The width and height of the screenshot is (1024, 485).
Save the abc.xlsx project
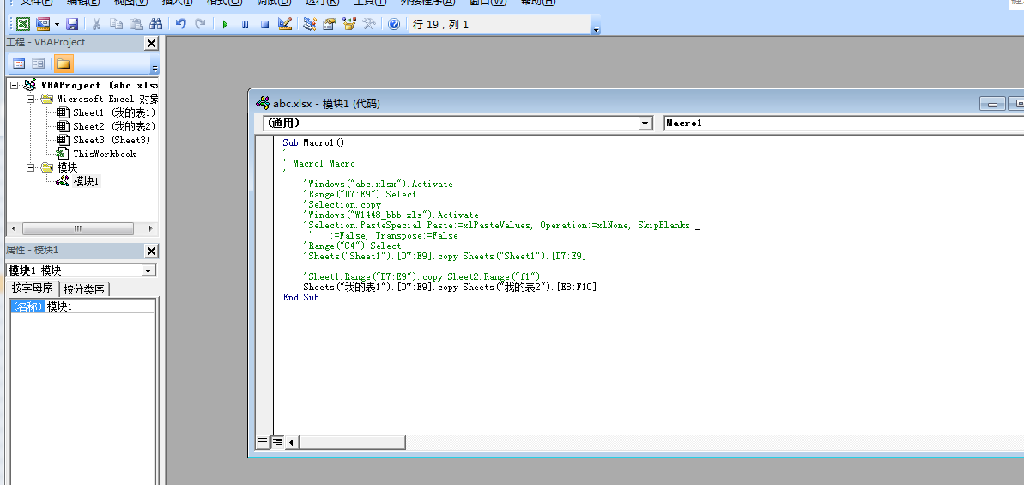(72, 24)
